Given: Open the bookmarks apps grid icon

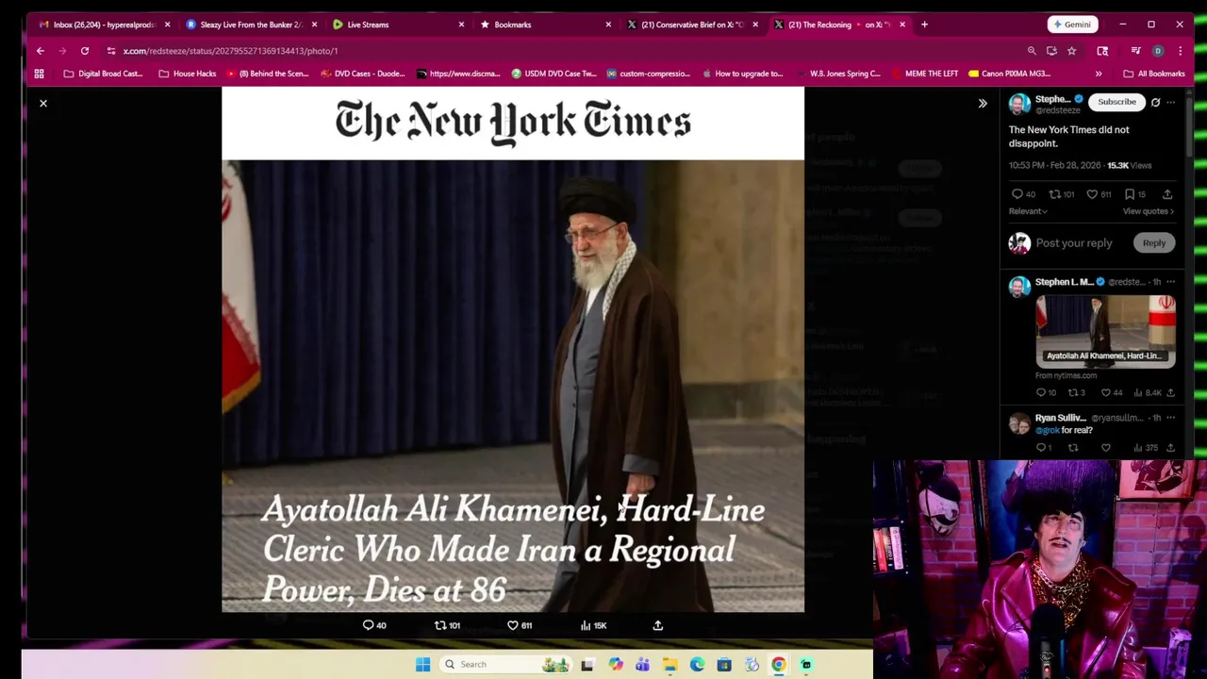Looking at the screenshot, I should (x=39, y=74).
